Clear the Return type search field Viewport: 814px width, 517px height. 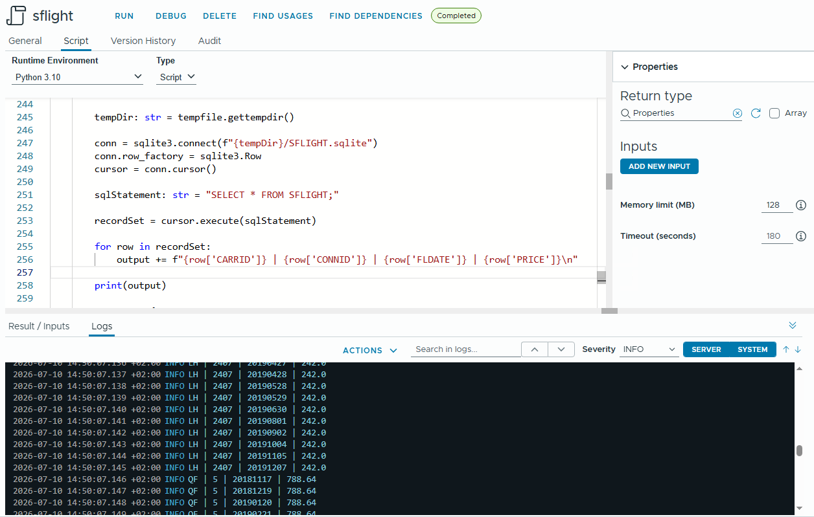pos(737,113)
